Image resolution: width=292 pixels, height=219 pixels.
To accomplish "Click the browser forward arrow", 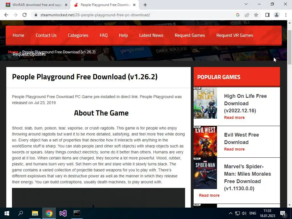I will pyautogui.click(x=15, y=15).
